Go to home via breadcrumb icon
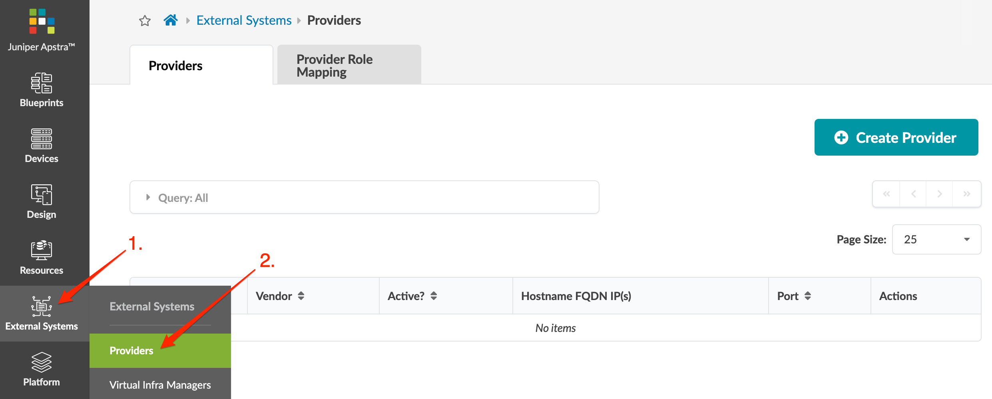The width and height of the screenshot is (992, 399). point(171,20)
